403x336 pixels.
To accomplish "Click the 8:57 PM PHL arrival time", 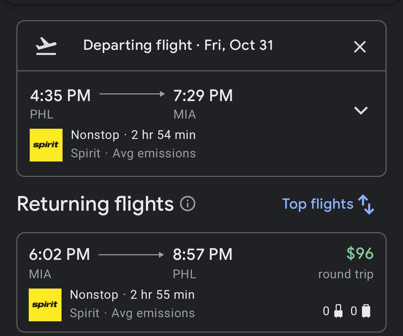I will coord(203,254).
